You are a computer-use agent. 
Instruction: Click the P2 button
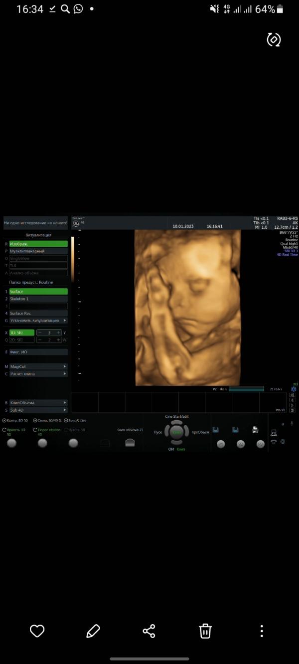tap(241, 444)
